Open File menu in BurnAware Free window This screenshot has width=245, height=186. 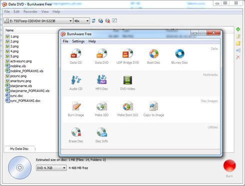point(65,41)
